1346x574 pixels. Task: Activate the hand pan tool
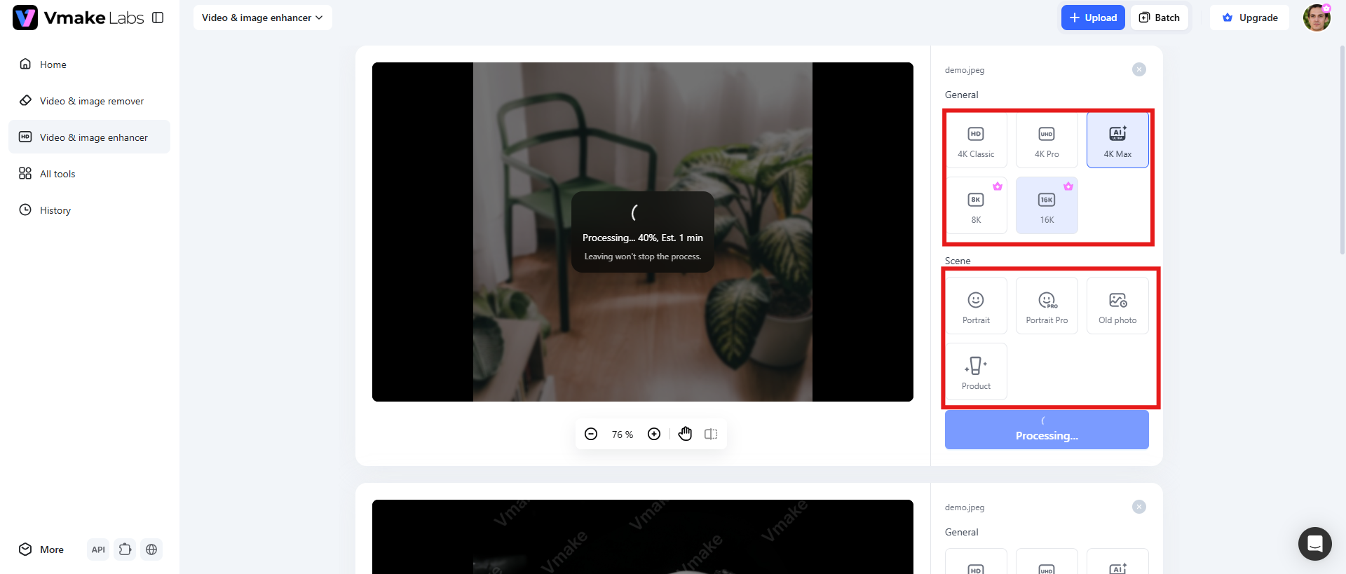tap(685, 434)
